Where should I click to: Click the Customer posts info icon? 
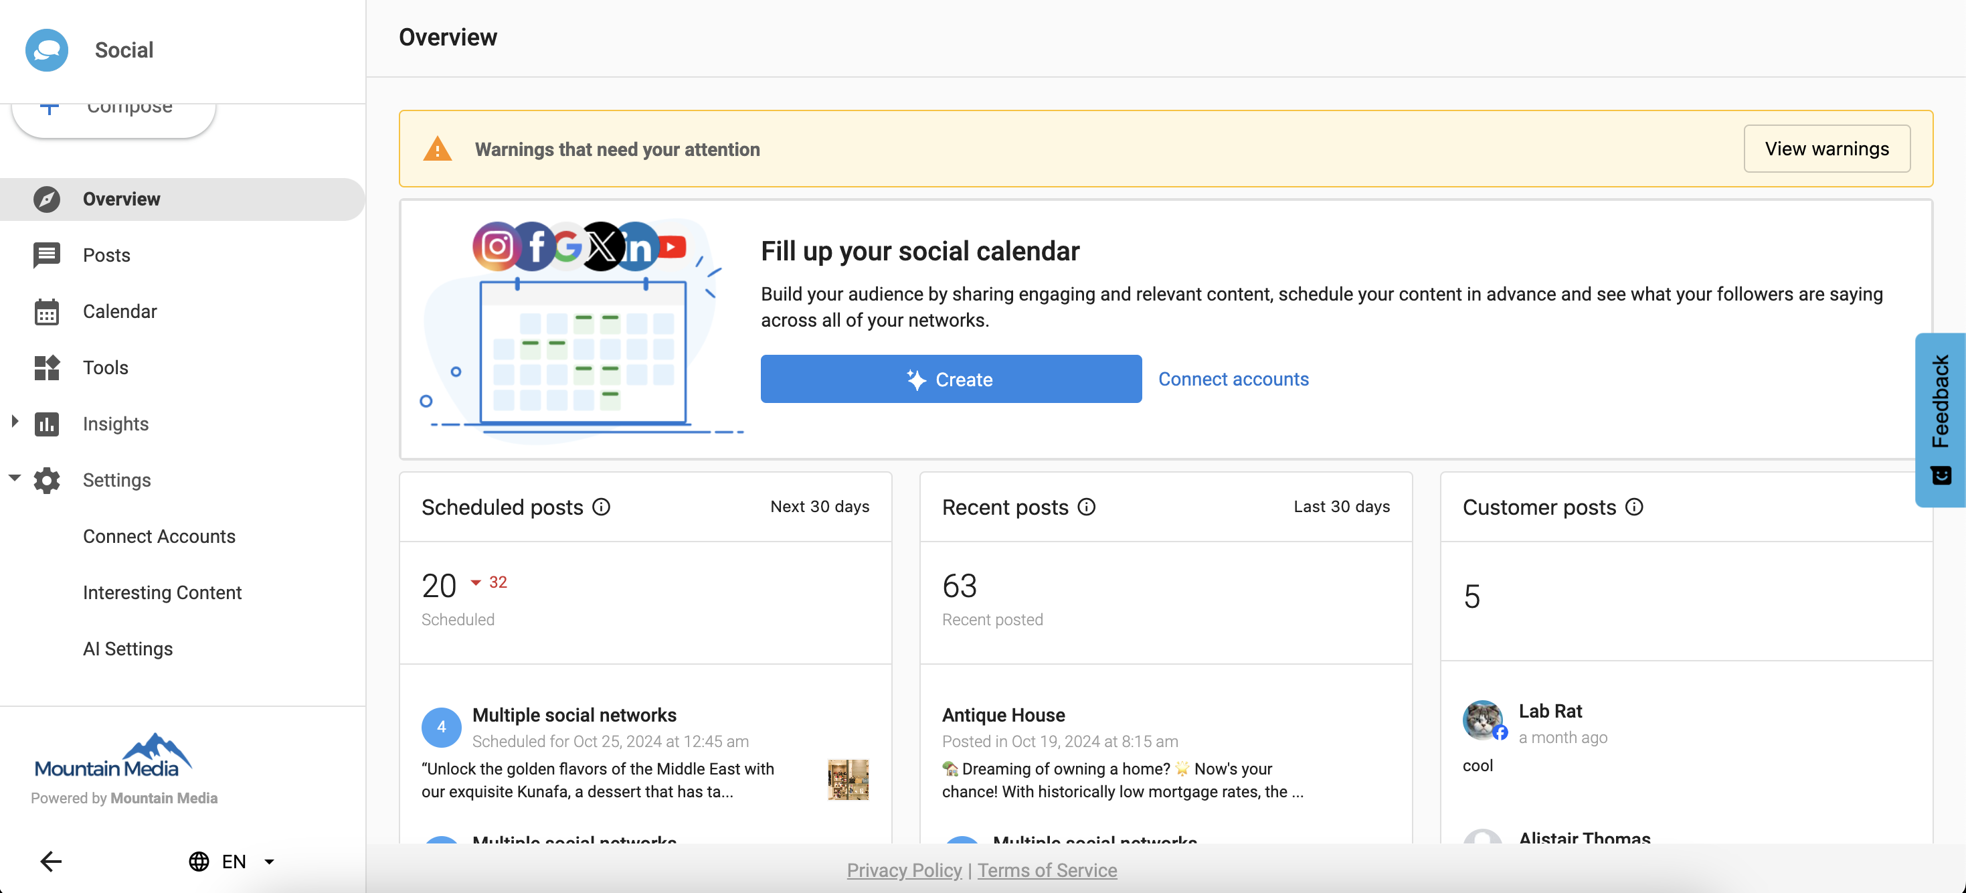pos(1634,507)
